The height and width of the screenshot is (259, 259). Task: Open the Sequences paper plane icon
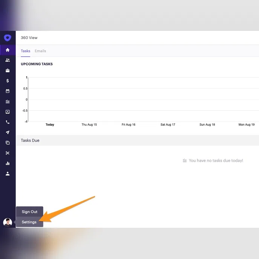pyautogui.click(x=8, y=132)
